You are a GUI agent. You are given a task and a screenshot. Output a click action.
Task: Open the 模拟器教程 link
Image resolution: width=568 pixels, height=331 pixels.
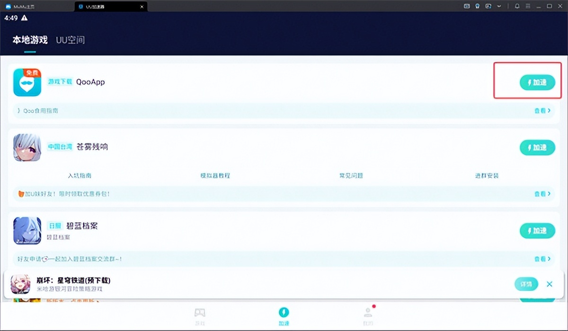[215, 175]
